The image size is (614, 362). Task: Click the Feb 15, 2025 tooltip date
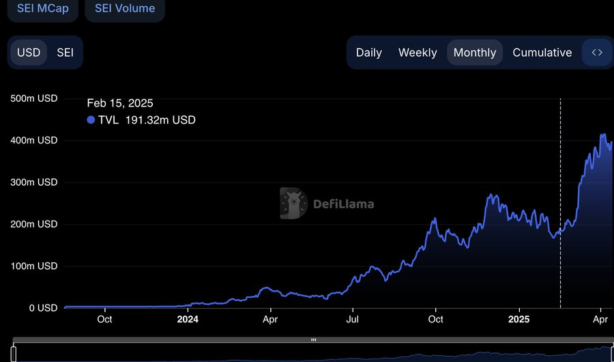coord(120,103)
